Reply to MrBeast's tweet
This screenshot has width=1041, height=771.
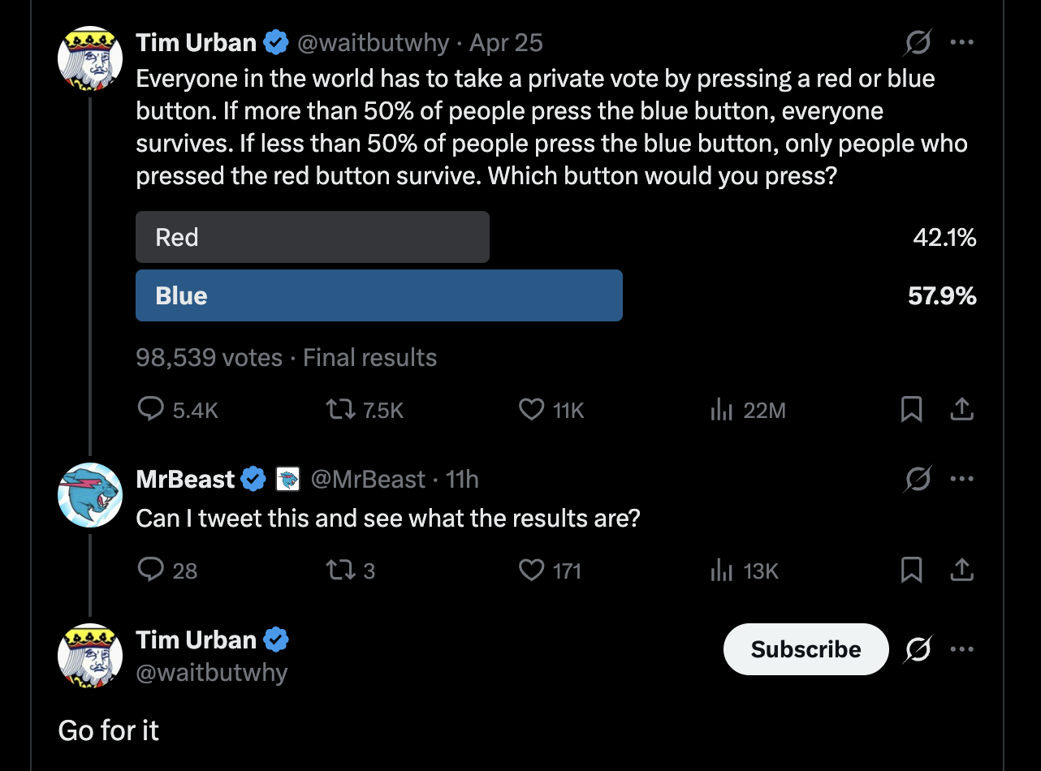point(152,571)
